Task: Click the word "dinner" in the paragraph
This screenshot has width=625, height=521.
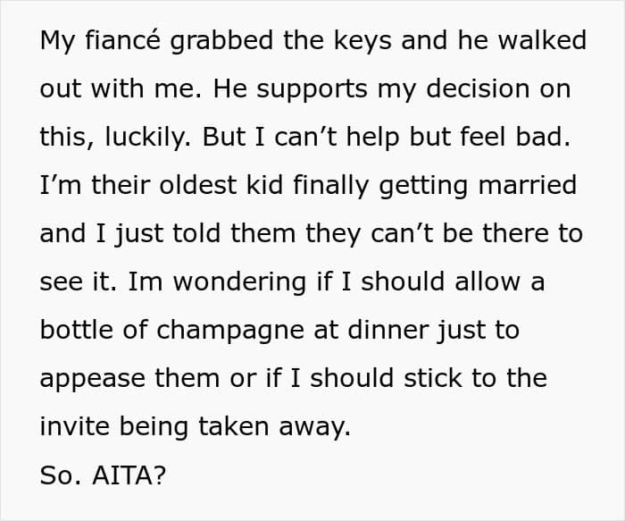Action: point(378,332)
